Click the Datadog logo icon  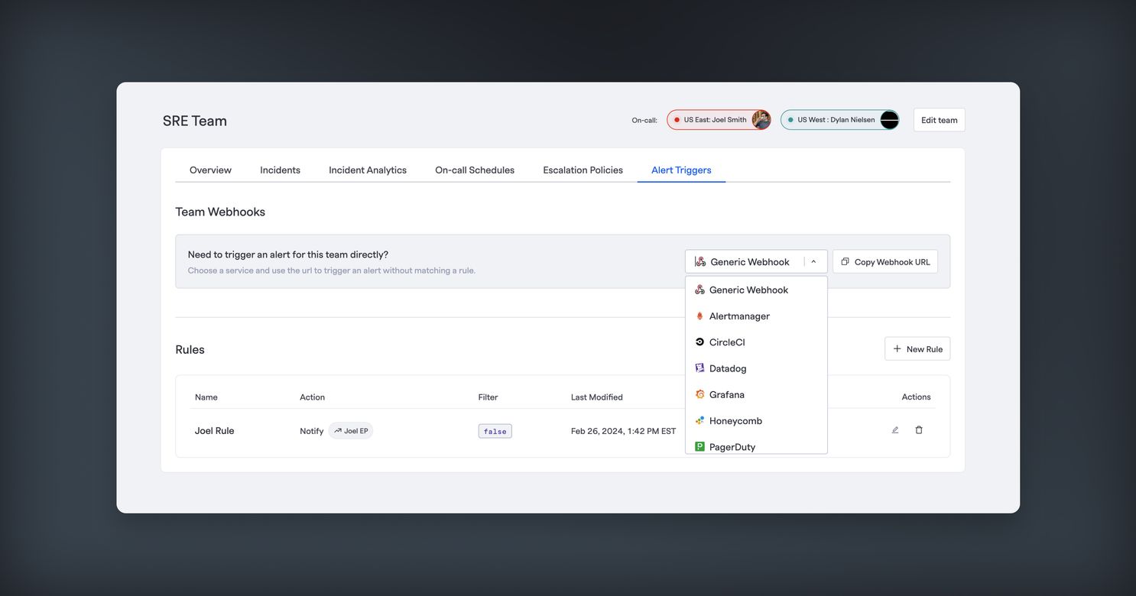(699, 368)
